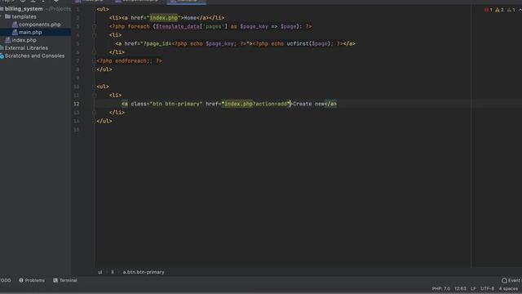Viewport: 522px width, 294px height.
Task: Select main.php in the project tree
Action: coord(30,33)
